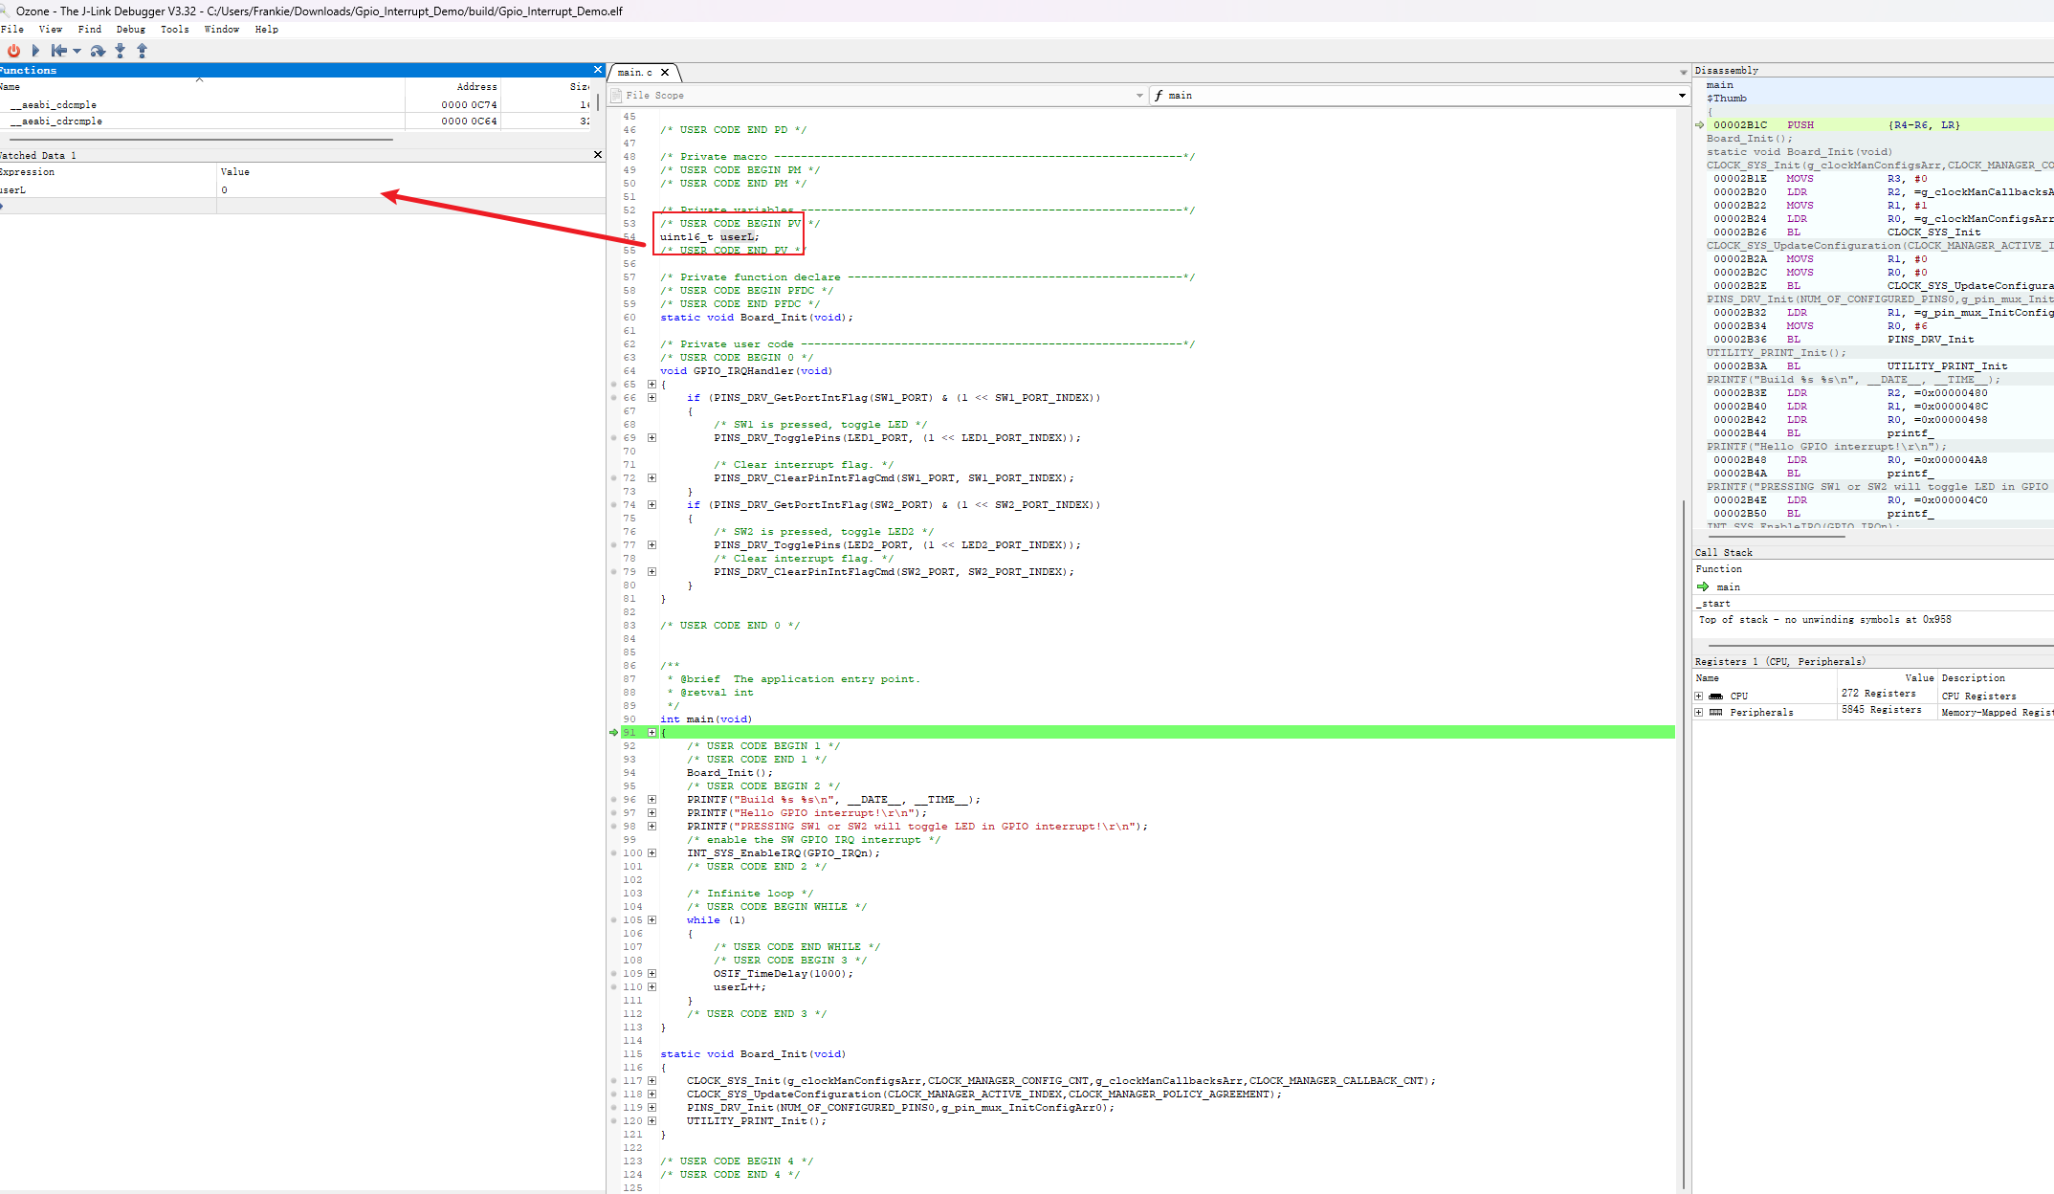Open the Help menu
2054x1194 pixels.
267,30
